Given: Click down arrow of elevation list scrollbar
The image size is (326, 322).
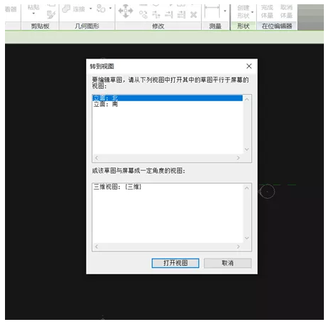Looking at the screenshot, I should tap(247, 150).
